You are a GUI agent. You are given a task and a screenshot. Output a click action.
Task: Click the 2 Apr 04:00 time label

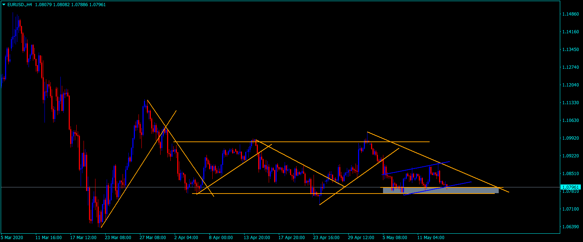186,238
